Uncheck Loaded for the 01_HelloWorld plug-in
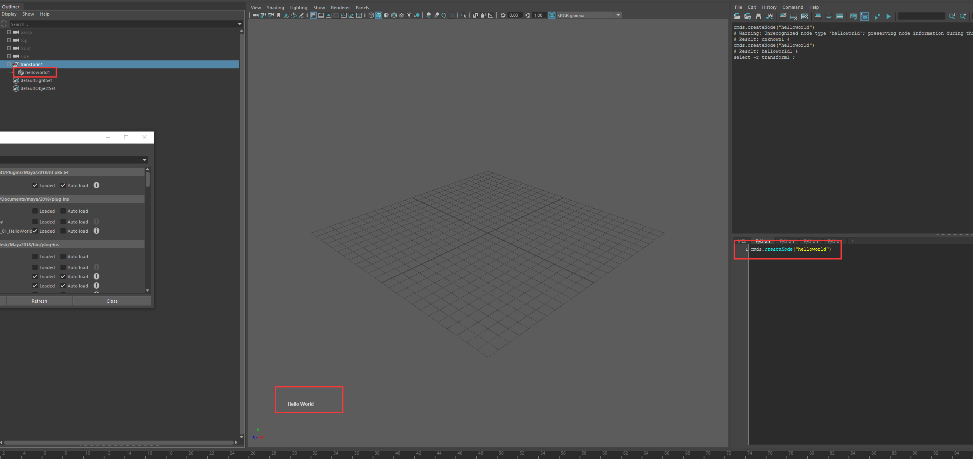 [x=35, y=231]
